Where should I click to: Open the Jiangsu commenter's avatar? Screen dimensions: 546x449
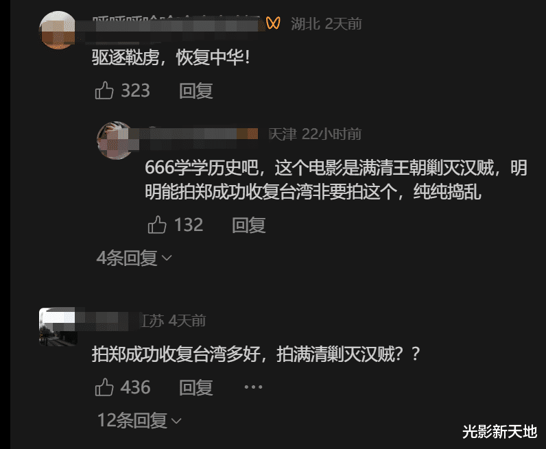tap(58, 327)
